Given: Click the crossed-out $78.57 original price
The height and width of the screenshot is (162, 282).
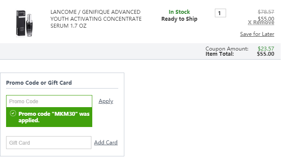Looking at the screenshot, I should (266, 12).
